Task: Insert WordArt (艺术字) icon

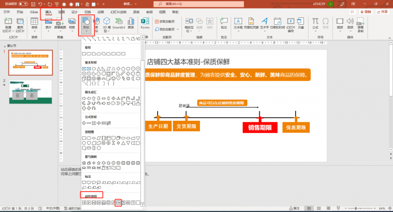Action: (x=265, y=24)
